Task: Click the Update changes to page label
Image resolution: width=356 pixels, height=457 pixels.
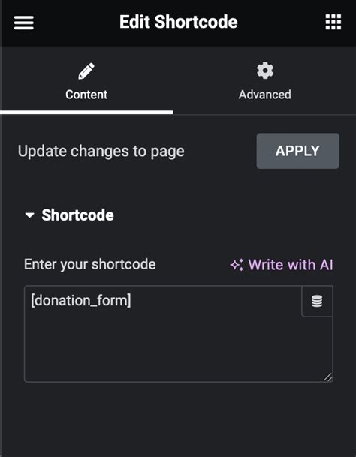Action: pyautogui.click(x=101, y=152)
